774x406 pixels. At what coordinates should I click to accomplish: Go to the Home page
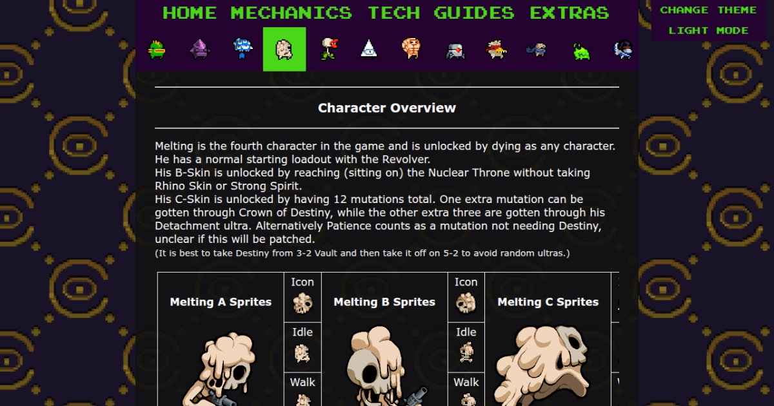tap(190, 13)
